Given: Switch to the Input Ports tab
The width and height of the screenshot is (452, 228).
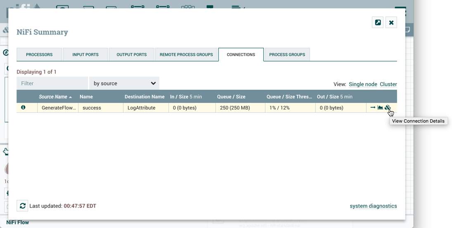Looking at the screenshot, I should tap(85, 55).
